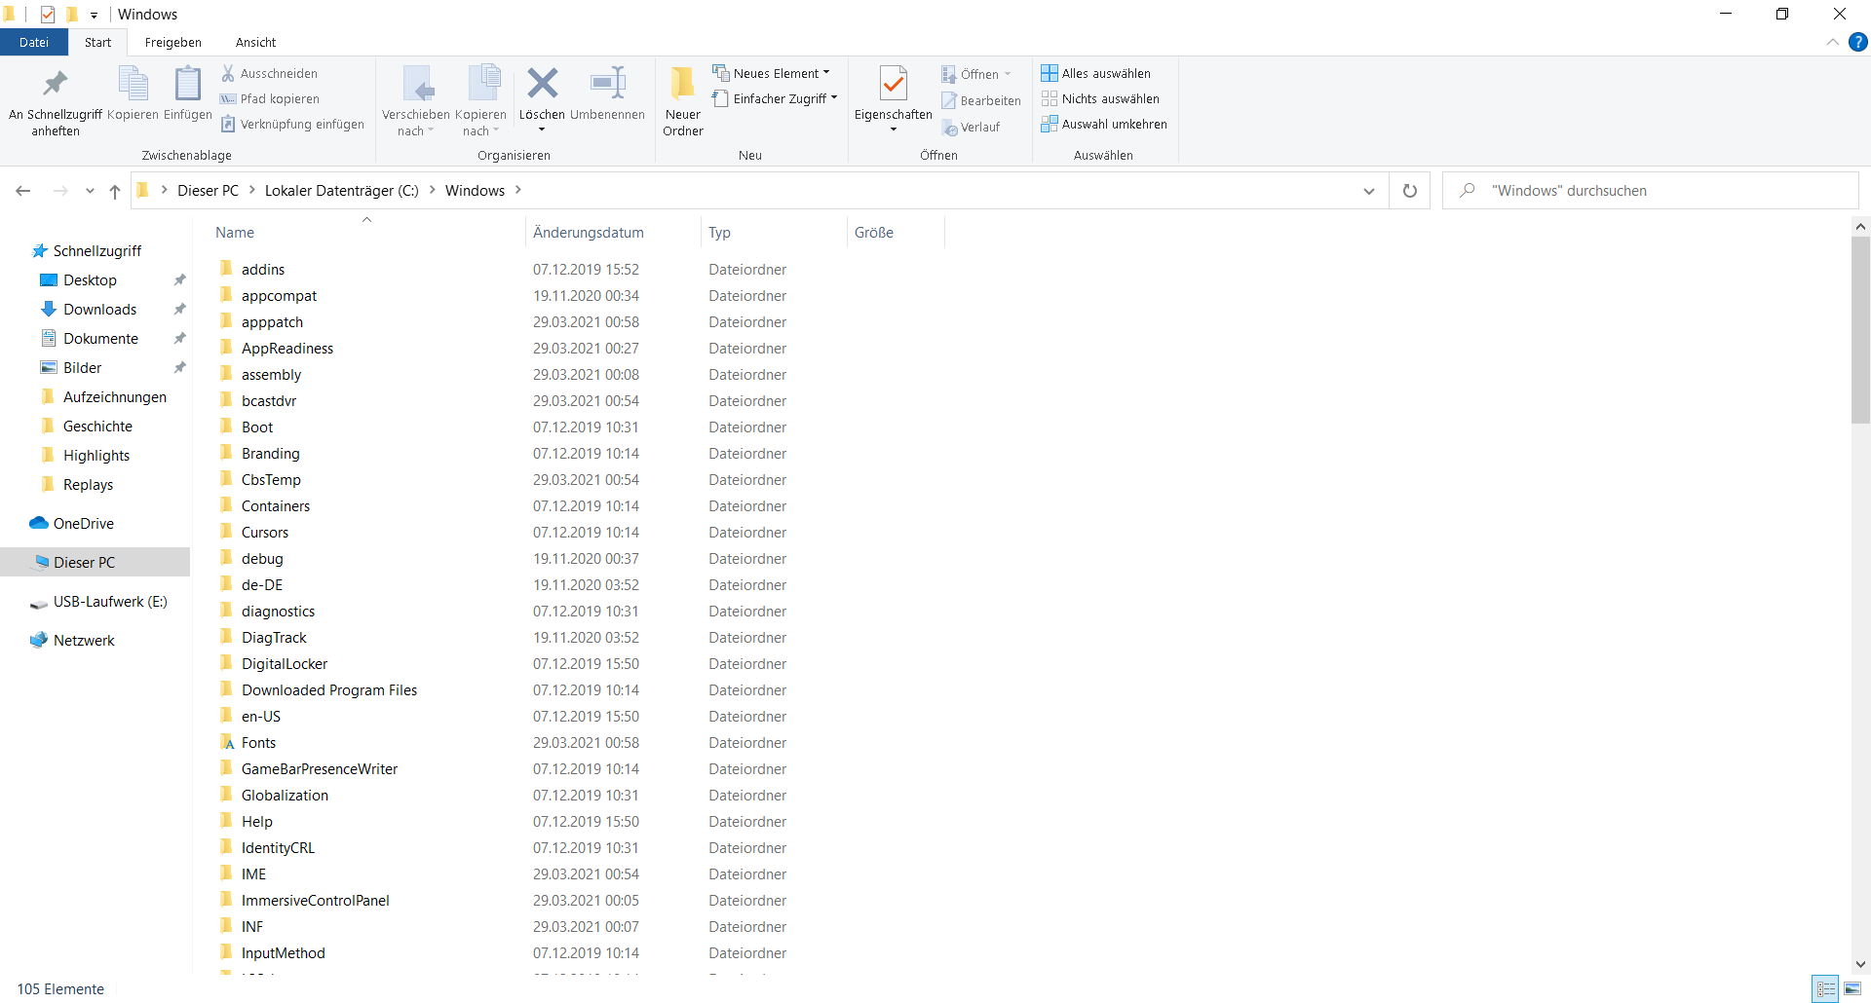1871x1003 pixels.
Task: Open recent locations dropdown arrow
Action: point(90,191)
